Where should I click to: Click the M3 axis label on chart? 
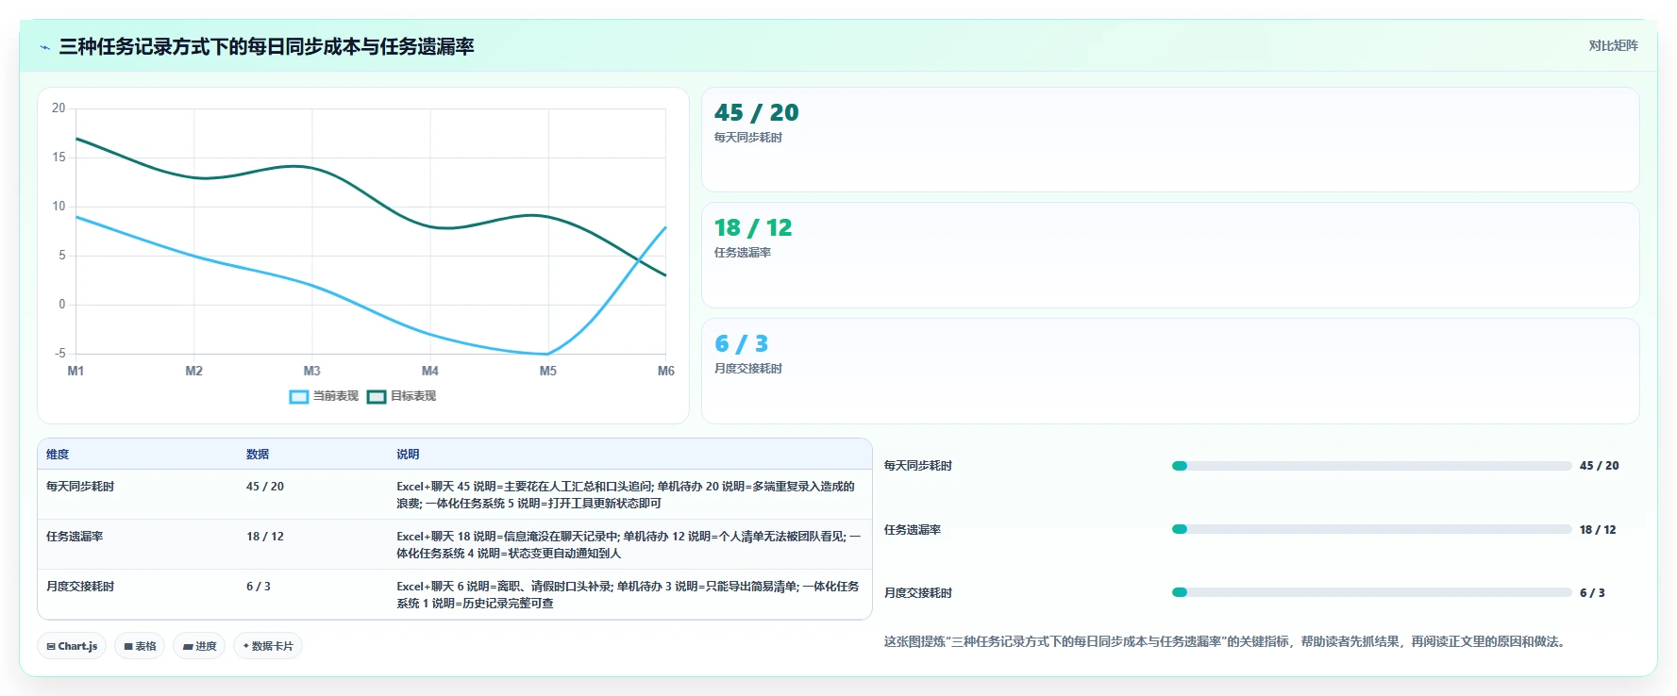click(x=311, y=371)
